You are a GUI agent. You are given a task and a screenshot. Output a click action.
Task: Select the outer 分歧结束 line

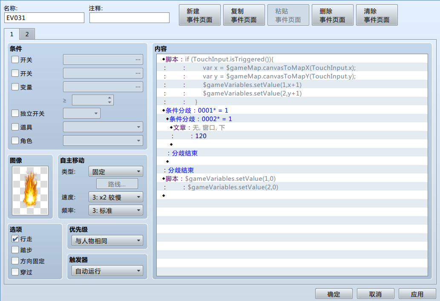(292, 170)
